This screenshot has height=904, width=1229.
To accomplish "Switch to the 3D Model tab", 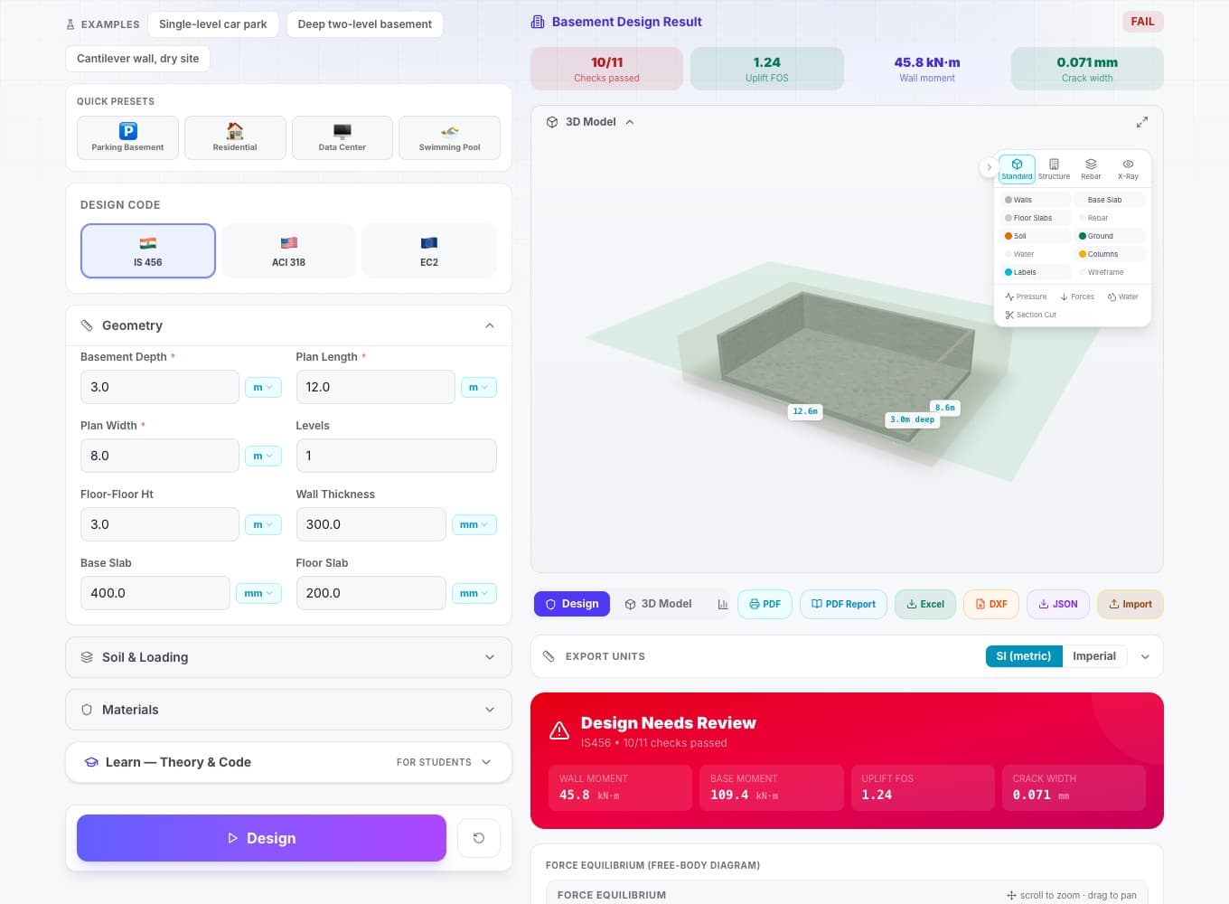I will [658, 604].
